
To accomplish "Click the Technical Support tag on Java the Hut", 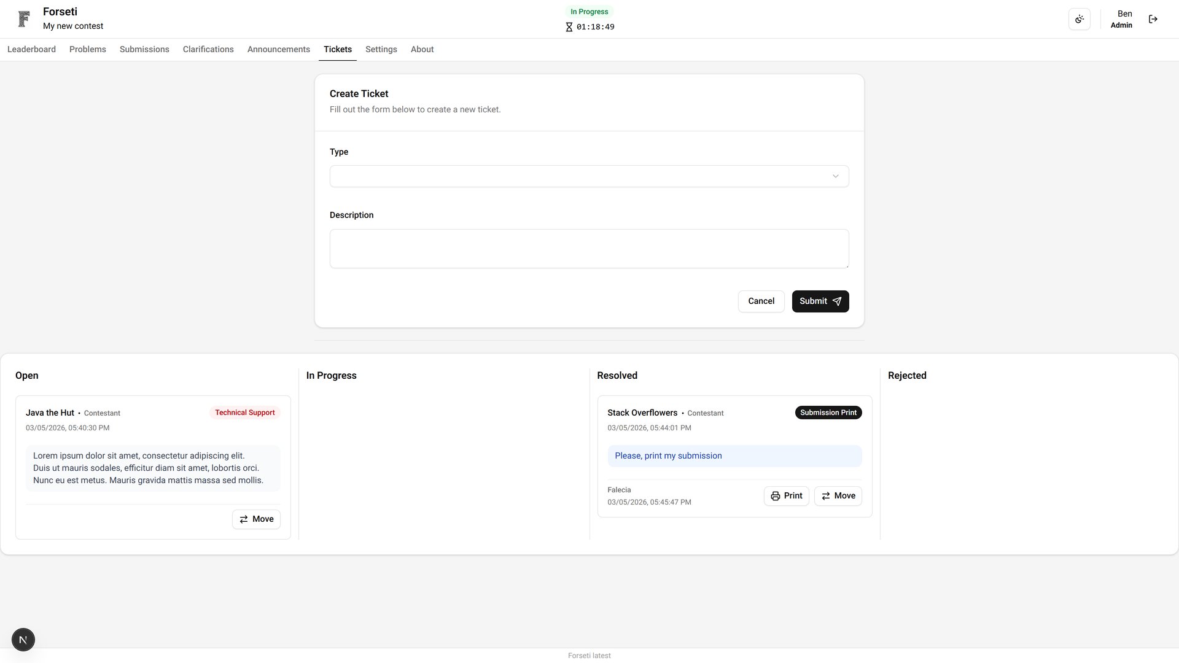I will [x=244, y=412].
